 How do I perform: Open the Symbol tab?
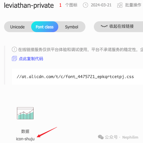pyautogui.click(x=71, y=27)
